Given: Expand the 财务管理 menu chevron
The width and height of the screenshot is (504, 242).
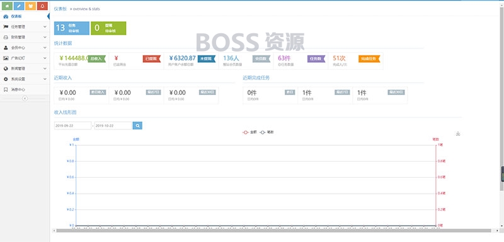Looking at the screenshot, I should tap(45, 37).
